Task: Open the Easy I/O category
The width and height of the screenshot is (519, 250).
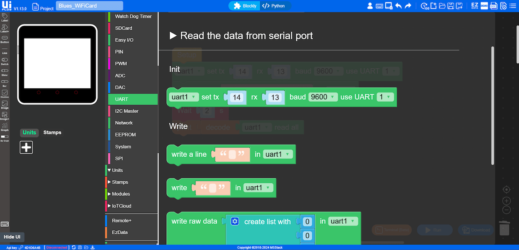Action: pyautogui.click(x=133, y=40)
